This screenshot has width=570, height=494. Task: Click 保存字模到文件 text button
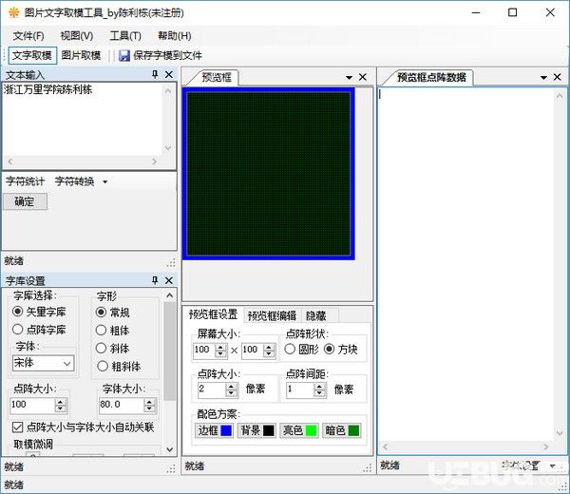(167, 56)
